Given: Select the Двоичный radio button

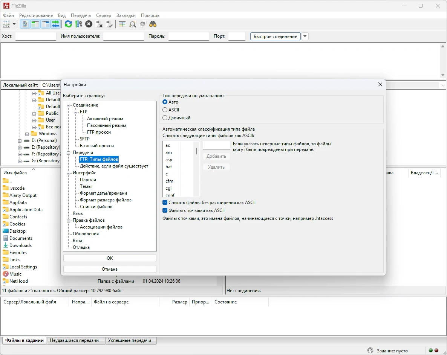Looking at the screenshot, I should [165, 118].
